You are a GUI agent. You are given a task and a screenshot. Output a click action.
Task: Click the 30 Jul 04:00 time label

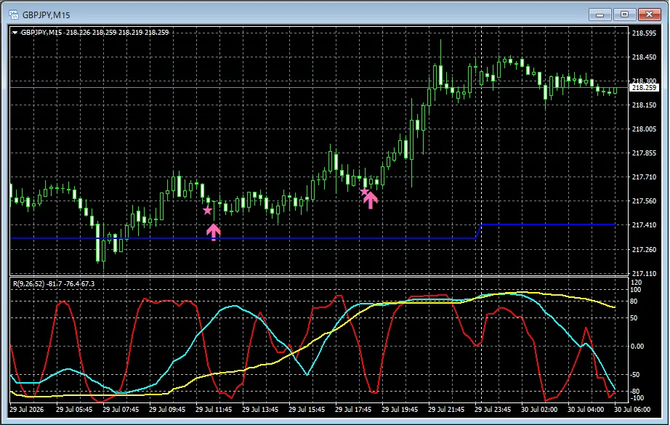pos(586,409)
